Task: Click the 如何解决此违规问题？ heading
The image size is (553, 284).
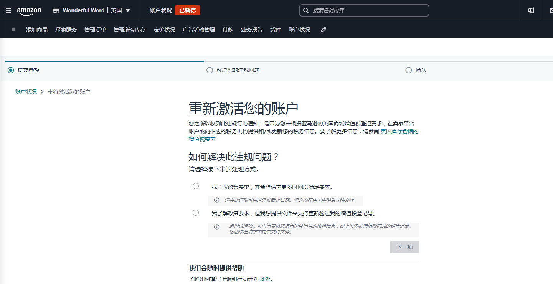Action: (x=233, y=157)
